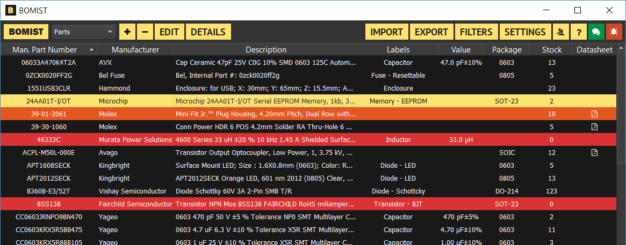Maximize the BOMIST window
626x245 pixels.
tap(578, 10)
